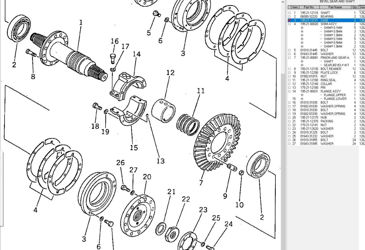Tick the checkbox for item 2 BEARING
The width and height of the screenshot is (365, 250).
289,17
